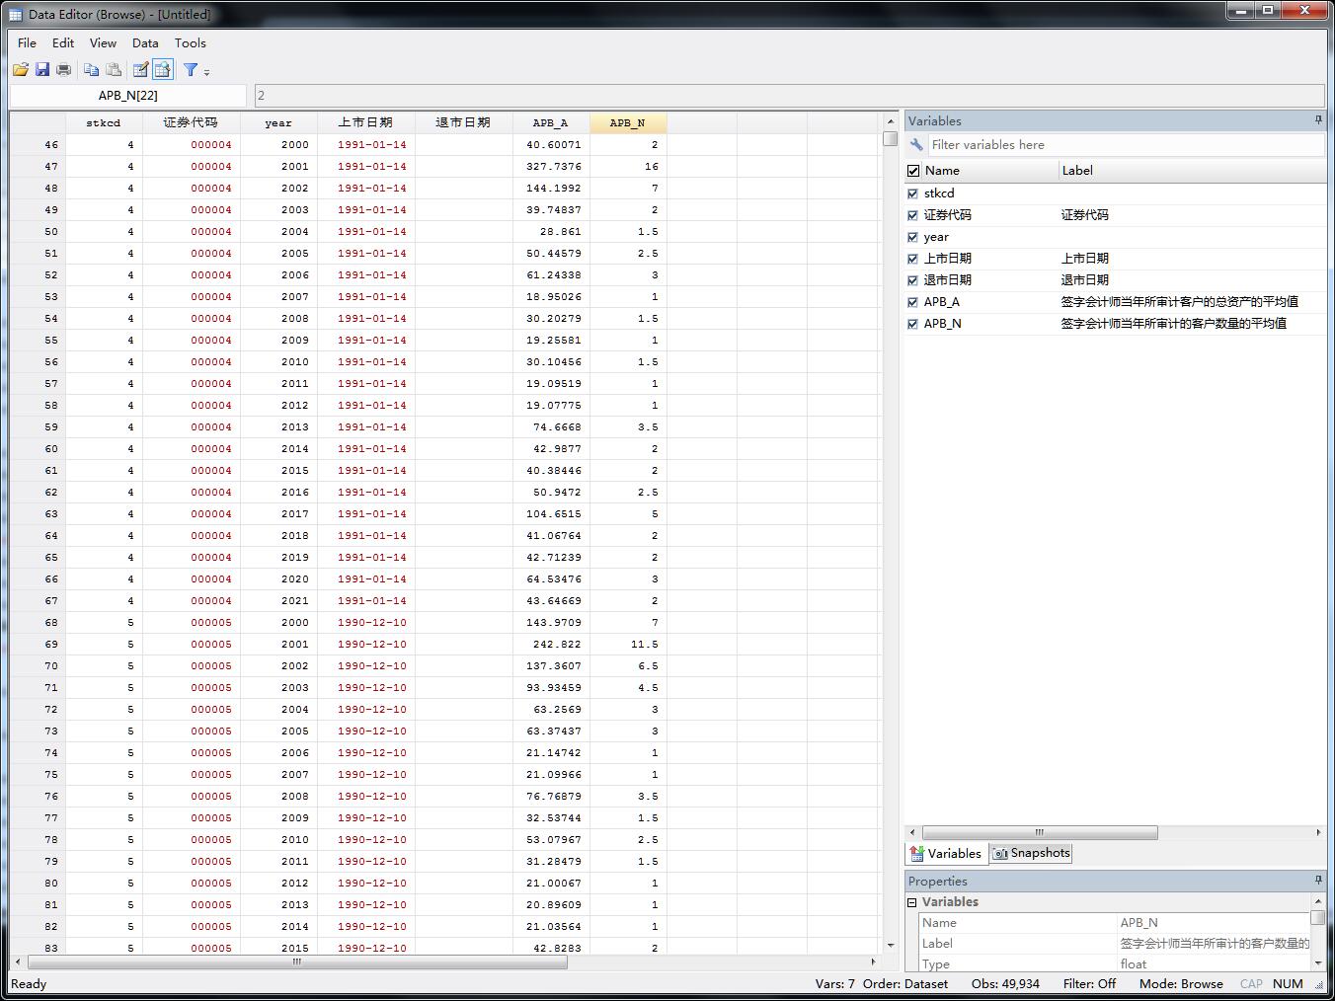Click Filter: Off in status bar
This screenshot has width=1335, height=1001.
(1089, 984)
